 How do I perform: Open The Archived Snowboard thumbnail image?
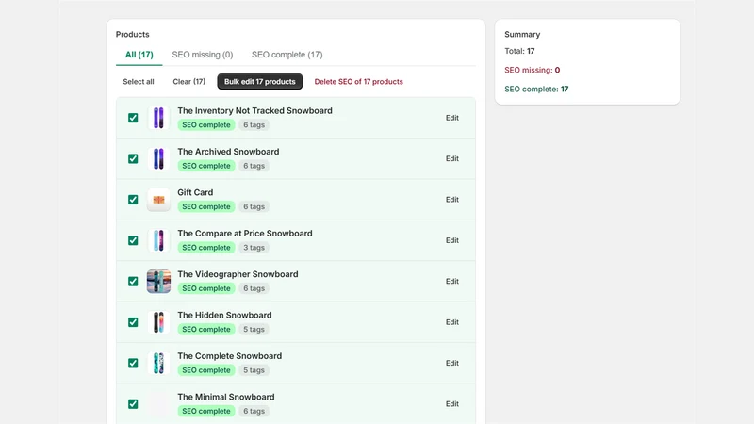pyautogui.click(x=158, y=158)
